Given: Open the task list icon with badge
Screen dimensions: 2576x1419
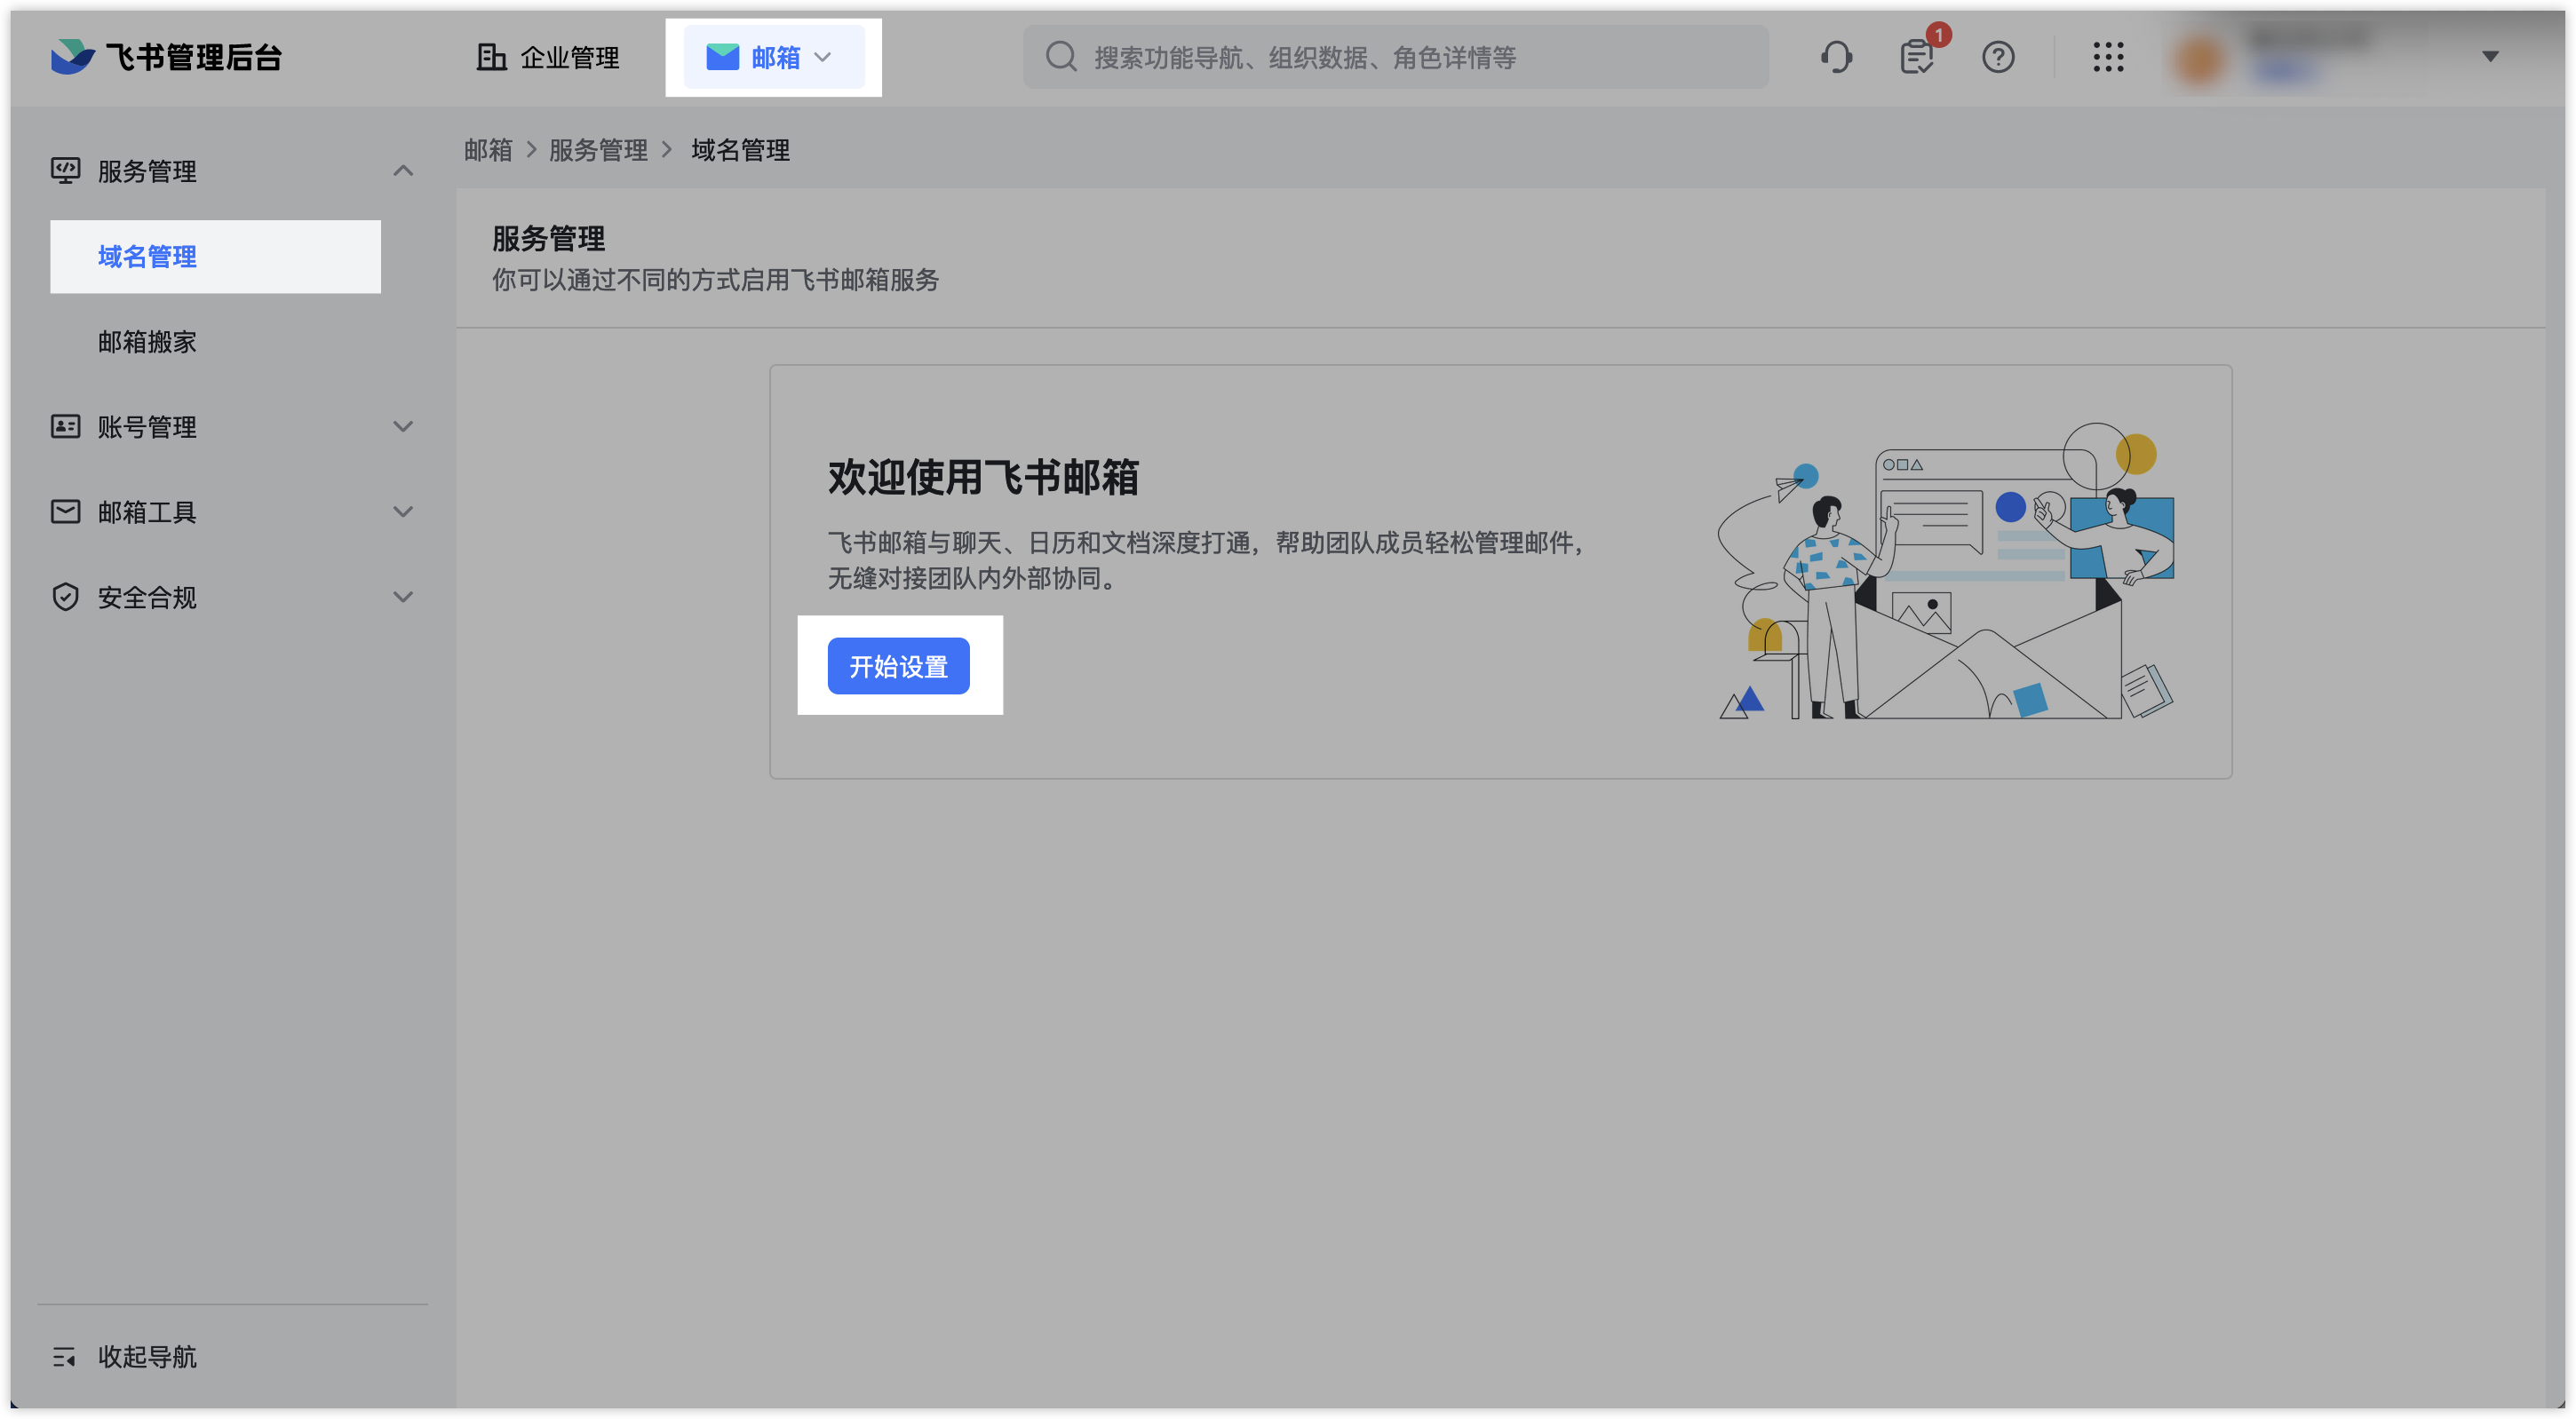Looking at the screenshot, I should tap(1917, 57).
